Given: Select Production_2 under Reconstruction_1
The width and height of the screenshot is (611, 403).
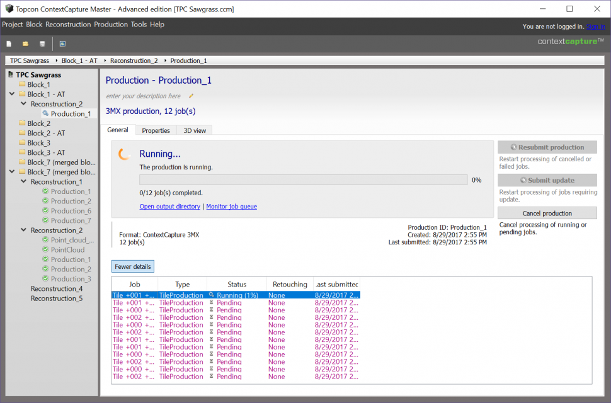Looking at the screenshot, I should coord(71,201).
